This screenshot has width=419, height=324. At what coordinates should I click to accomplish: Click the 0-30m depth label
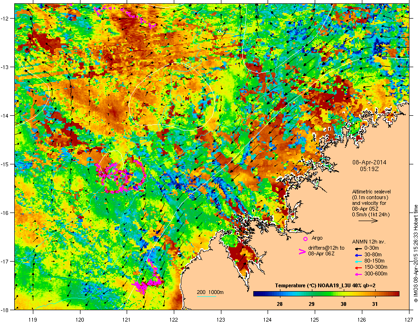click(x=372, y=248)
